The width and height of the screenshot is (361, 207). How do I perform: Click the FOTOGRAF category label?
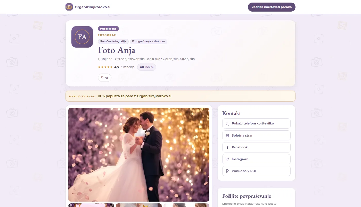click(x=107, y=35)
